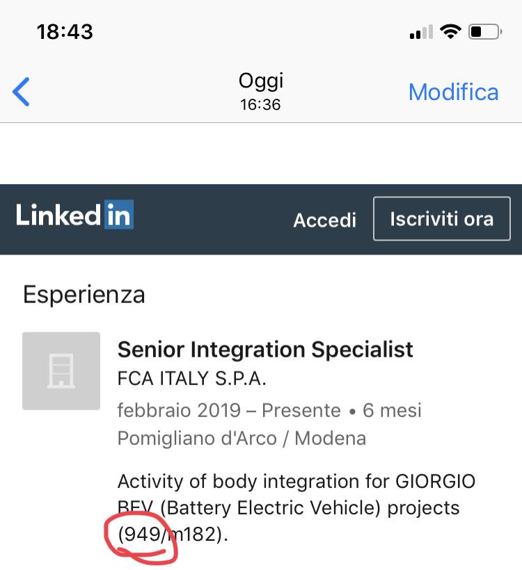The width and height of the screenshot is (522, 570).
Task: Select the Accedi sign-in link
Action: (325, 220)
